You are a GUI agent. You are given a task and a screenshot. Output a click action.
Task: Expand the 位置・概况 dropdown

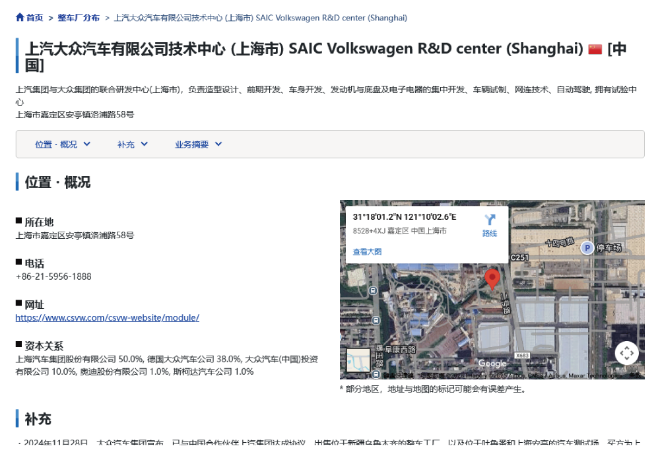[x=63, y=145]
